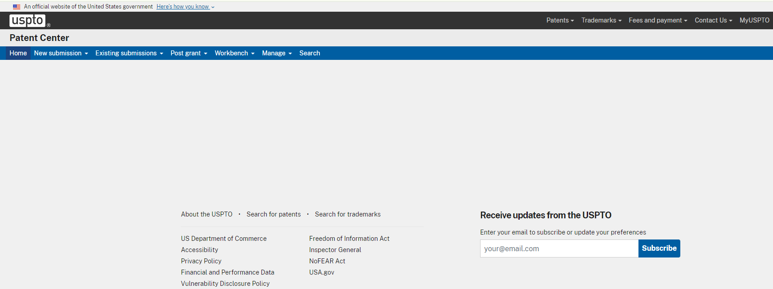Open the Existing submissions menu
The height and width of the screenshot is (289, 773).
(x=129, y=53)
